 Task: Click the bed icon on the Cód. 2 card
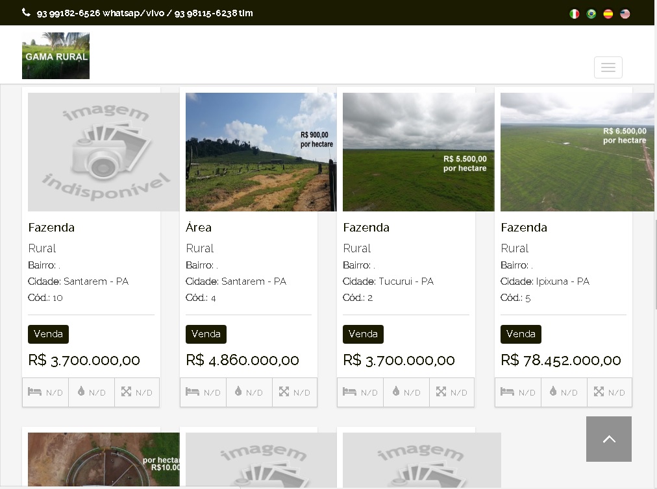(x=349, y=392)
